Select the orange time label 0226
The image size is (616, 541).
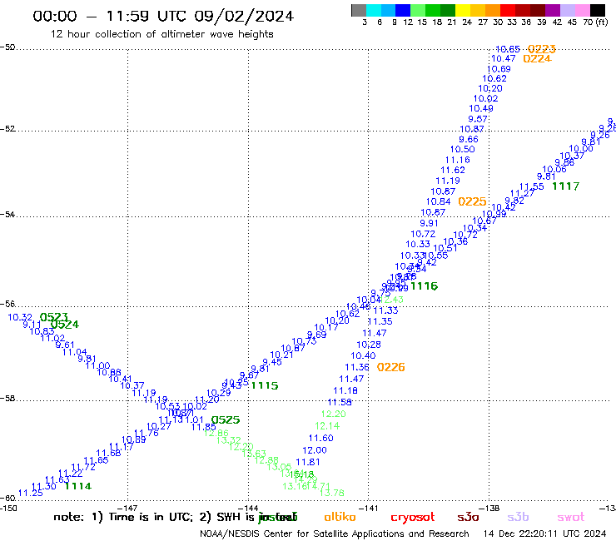click(x=391, y=367)
